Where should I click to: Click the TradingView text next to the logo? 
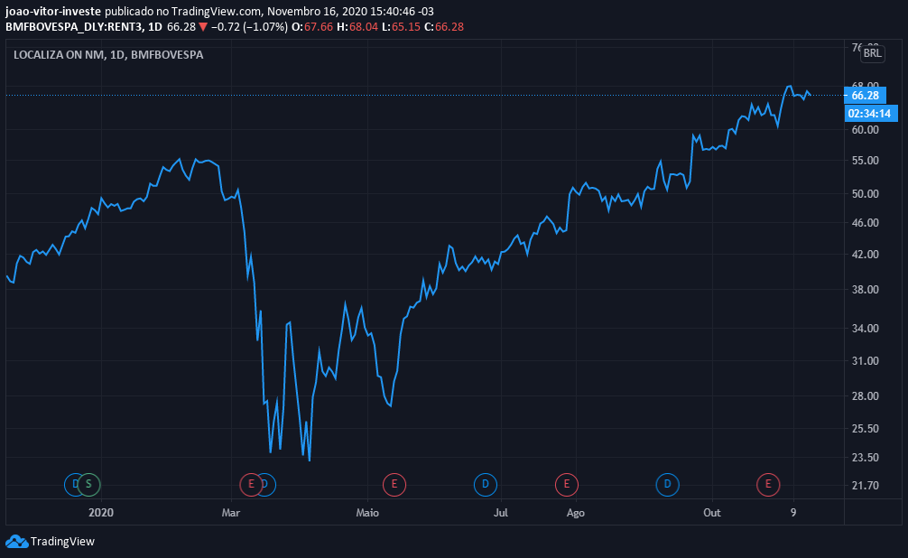pos(62,541)
